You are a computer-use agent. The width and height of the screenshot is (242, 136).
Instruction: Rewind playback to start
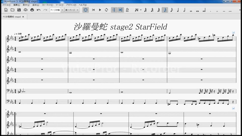[93, 10]
